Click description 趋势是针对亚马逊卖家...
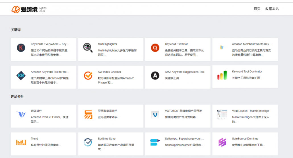Screen dimensions: 293x158 click(x=46, y=145)
